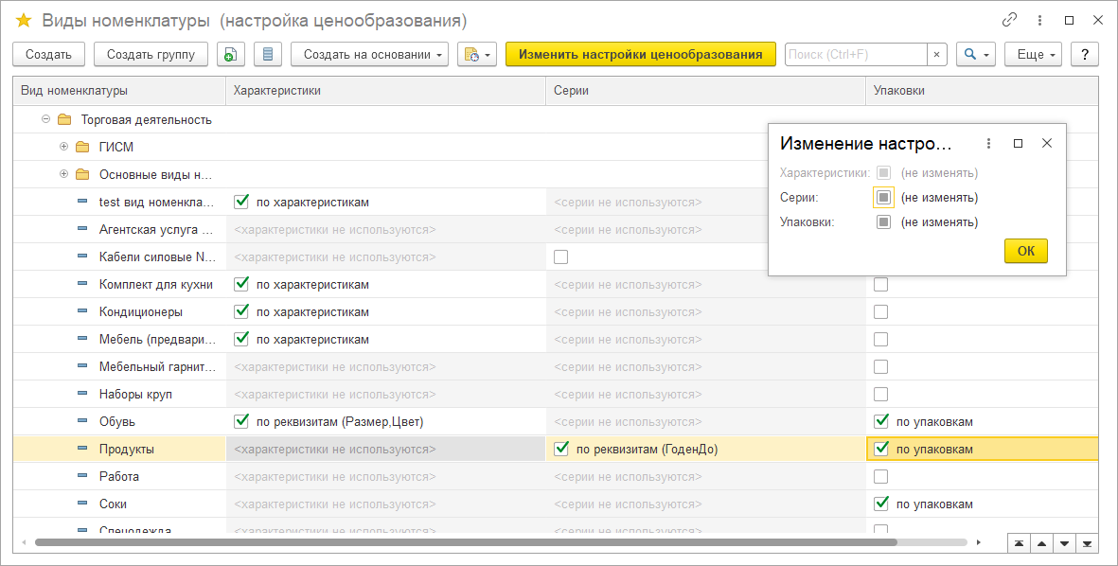Collapse the Торговая деятельность folder

click(45, 120)
